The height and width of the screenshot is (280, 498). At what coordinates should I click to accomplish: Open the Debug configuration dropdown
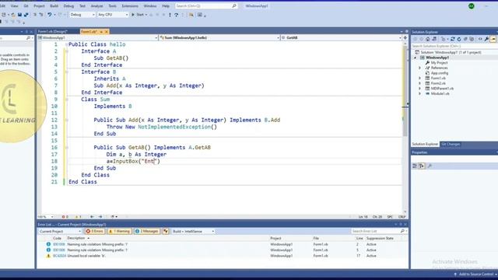click(x=82, y=15)
